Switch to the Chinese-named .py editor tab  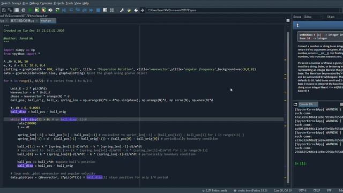tap(22, 21)
